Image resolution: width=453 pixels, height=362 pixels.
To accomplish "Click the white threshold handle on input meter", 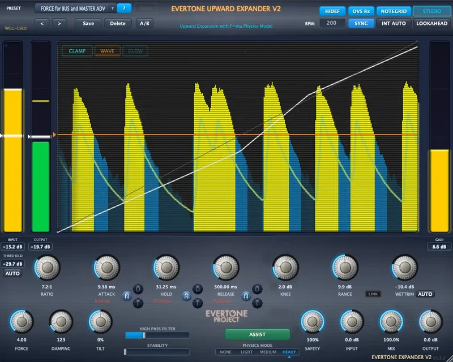I will point(12,136).
